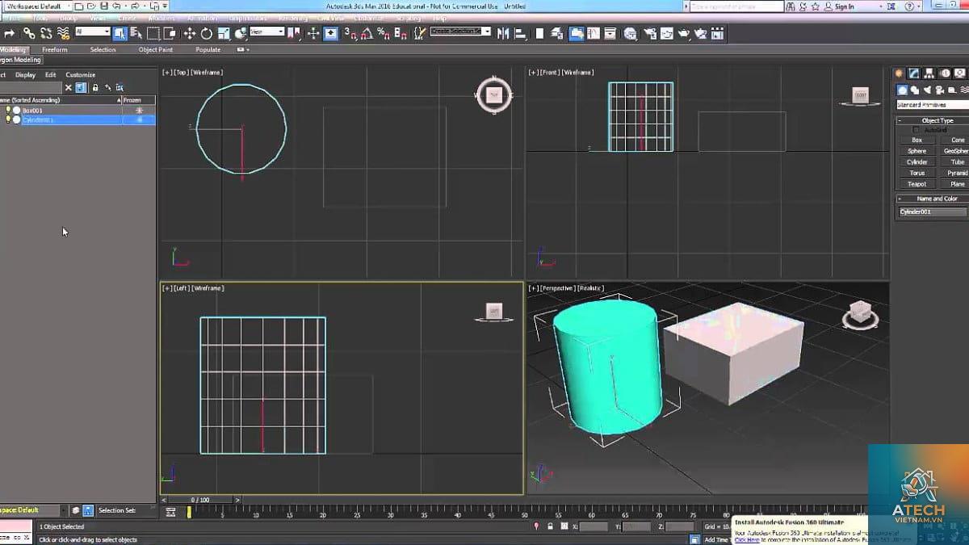Image resolution: width=969 pixels, height=545 pixels.
Task: Switch to the Freeform ribbon tab
Action: tap(55, 49)
